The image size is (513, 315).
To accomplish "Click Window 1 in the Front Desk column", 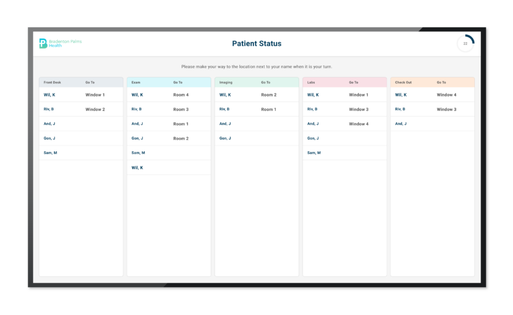I will pyautogui.click(x=95, y=95).
